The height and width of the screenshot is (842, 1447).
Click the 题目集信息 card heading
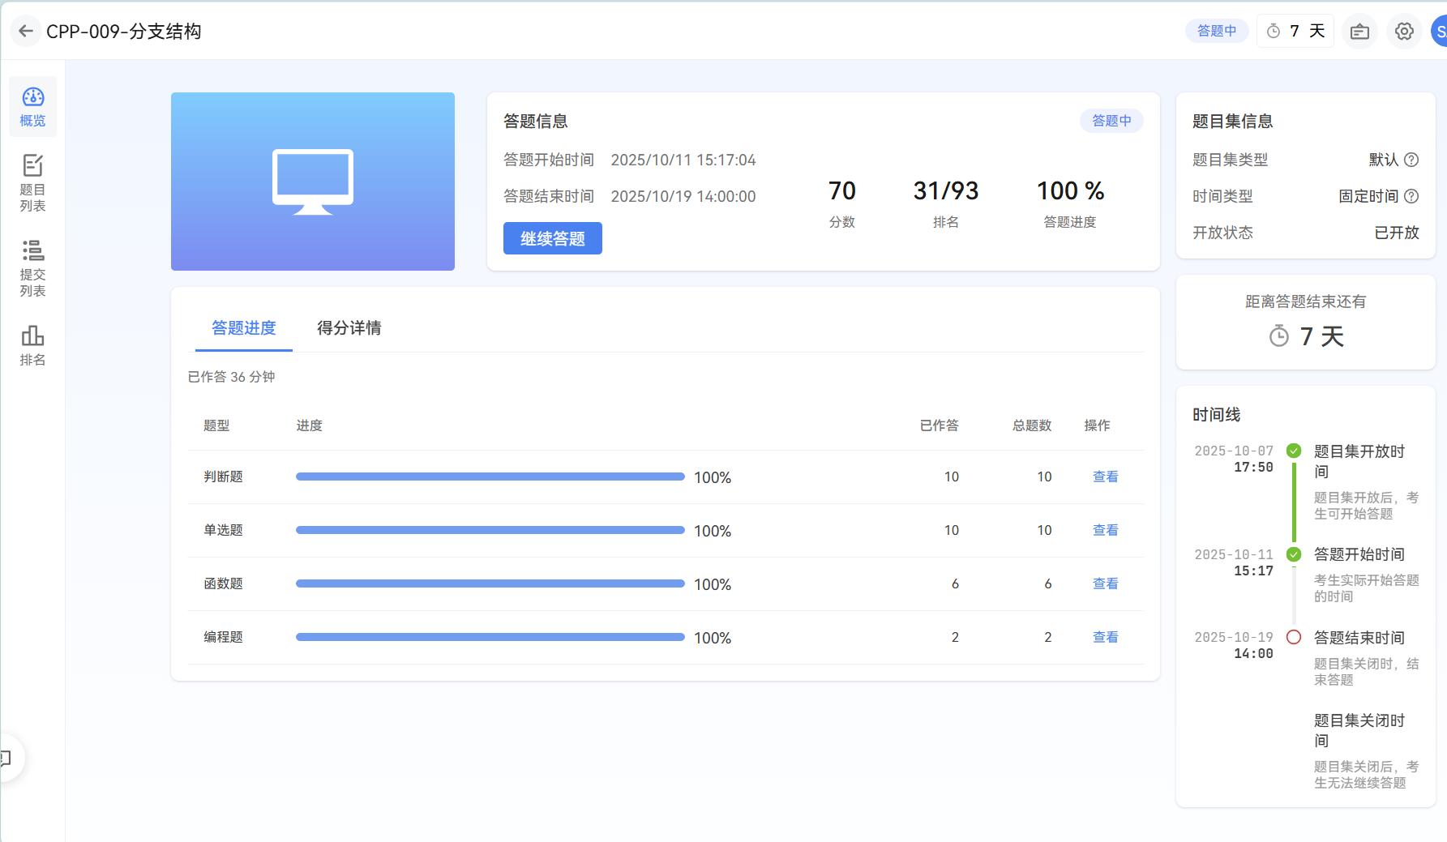tap(1233, 121)
